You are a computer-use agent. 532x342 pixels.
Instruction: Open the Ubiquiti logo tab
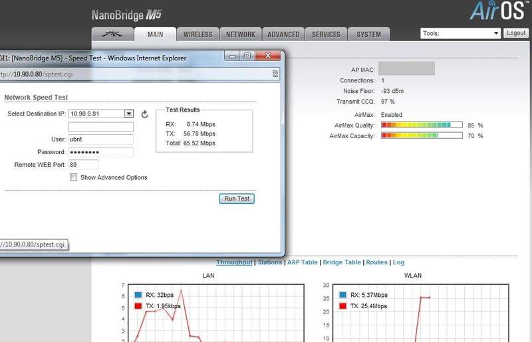pyautogui.click(x=112, y=35)
